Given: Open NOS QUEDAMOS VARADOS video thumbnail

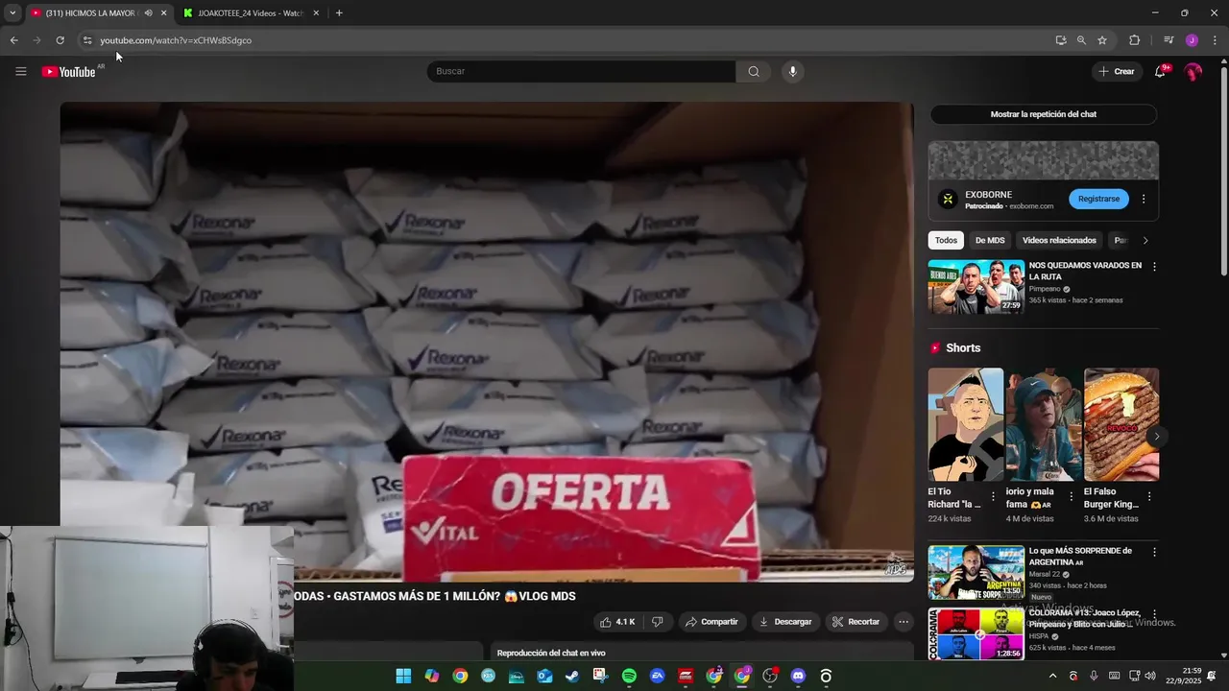Looking at the screenshot, I should pyautogui.click(x=976, y=287).
